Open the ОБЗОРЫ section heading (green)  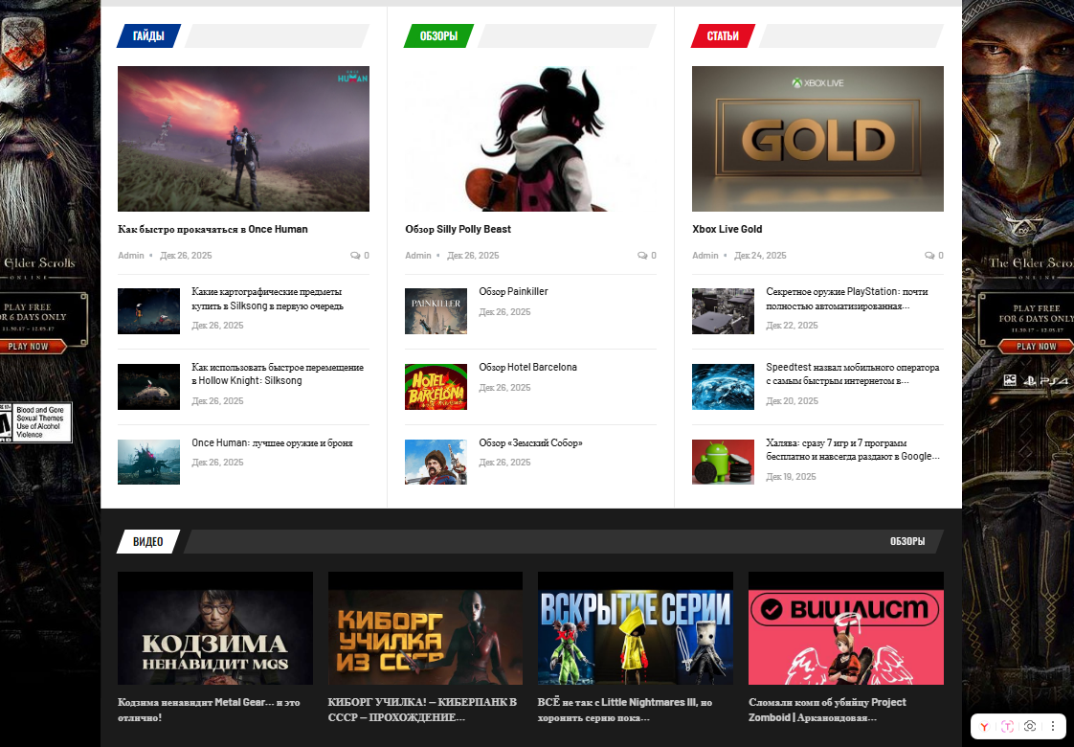coord(438,35)
